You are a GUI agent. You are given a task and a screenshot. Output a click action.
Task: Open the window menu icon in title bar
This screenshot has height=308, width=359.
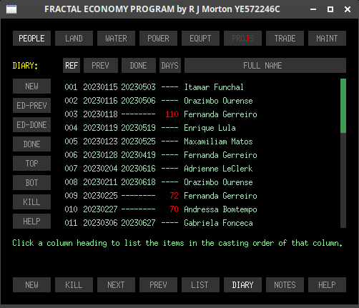point(11,9)
